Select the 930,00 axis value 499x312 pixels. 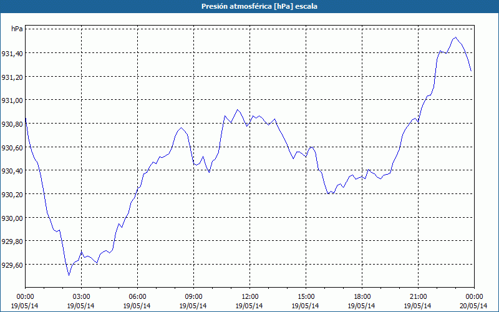[x=12, y=218]
